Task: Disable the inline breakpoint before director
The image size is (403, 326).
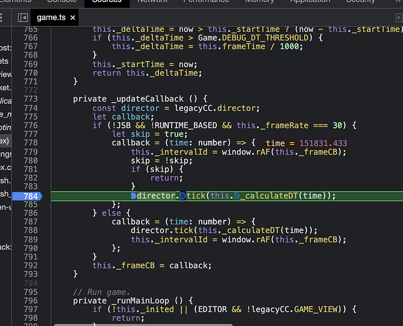Action: 133,196
